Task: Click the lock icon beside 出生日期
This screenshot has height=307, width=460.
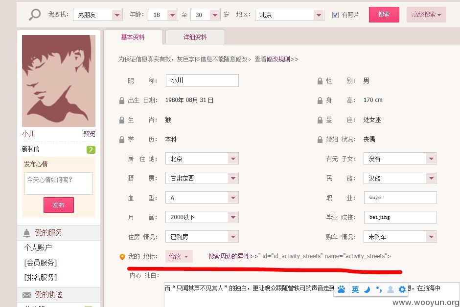Action: pyautogui.click(x=122, y=101)
